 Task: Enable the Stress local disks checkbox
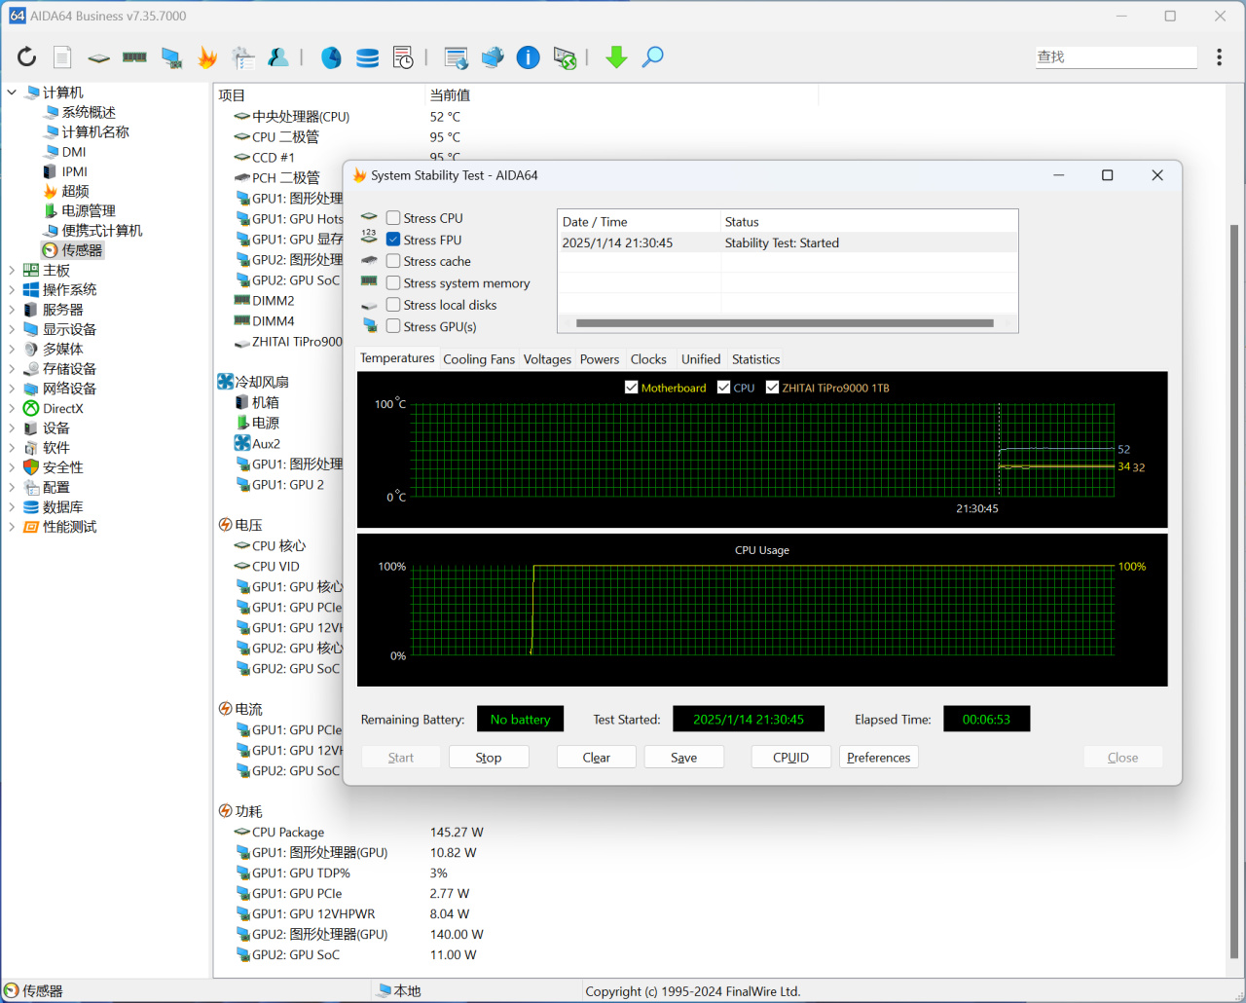click(x=393, y=305)
